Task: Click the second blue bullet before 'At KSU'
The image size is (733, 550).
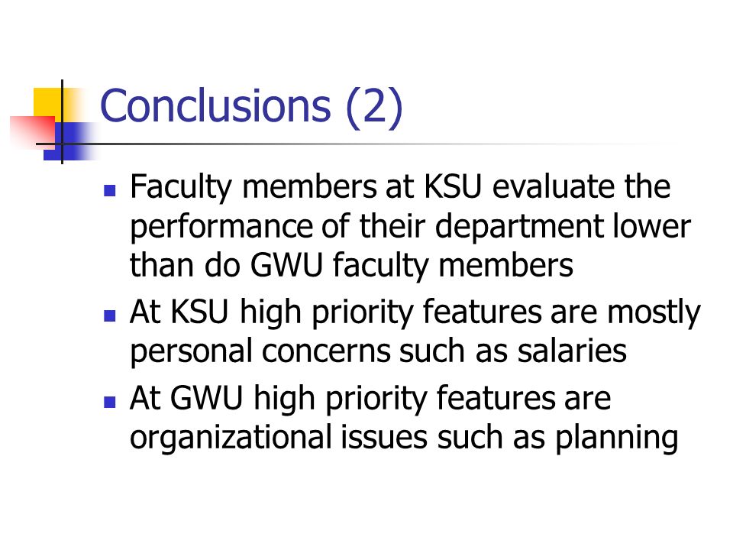Action: (110, 315)
